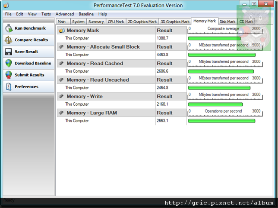278x208 pixels.
Task: Open the Edit menu
Action: (19, 14)
